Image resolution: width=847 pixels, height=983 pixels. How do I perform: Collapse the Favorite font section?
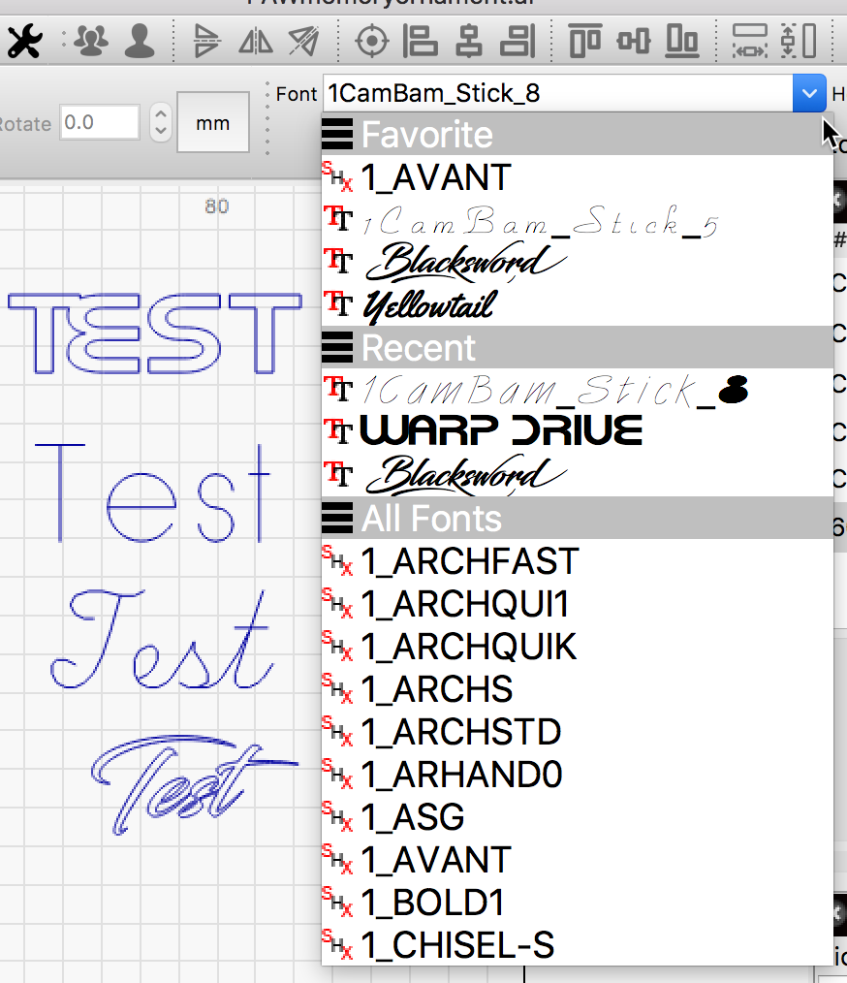click(x=338, y=134)
